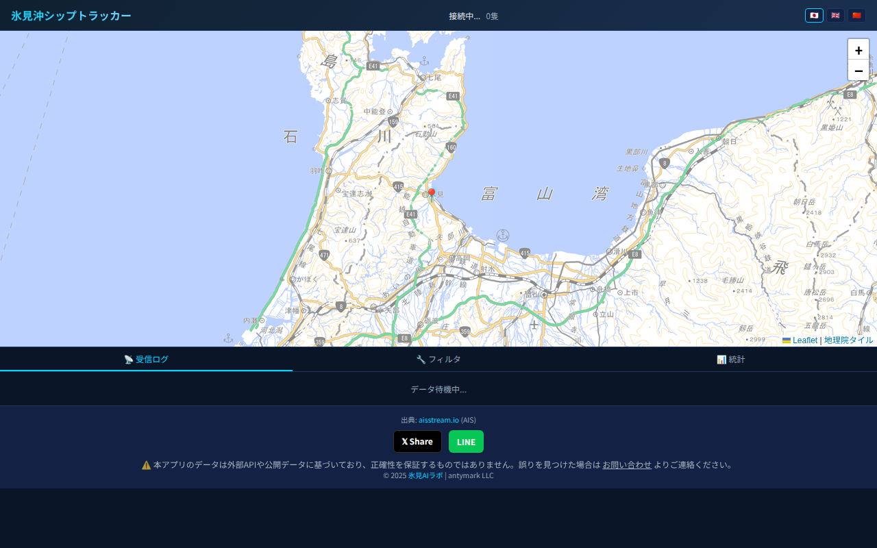The image size is (877, 548).
Task: Switch interface language to English flag
Action: pyautogui.click(x=835, y=15)
